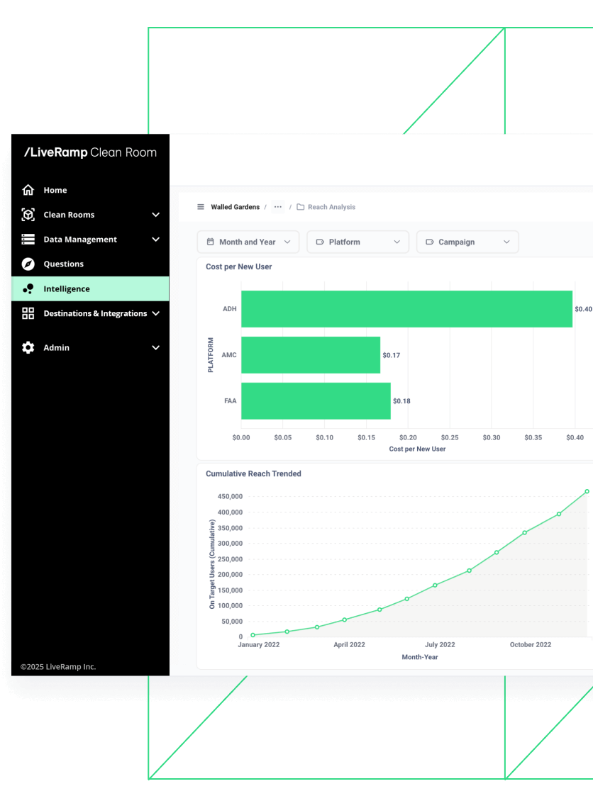Click the last data point on reach line
The width and height of the screenshot is (593, 808).
point(587,492)
